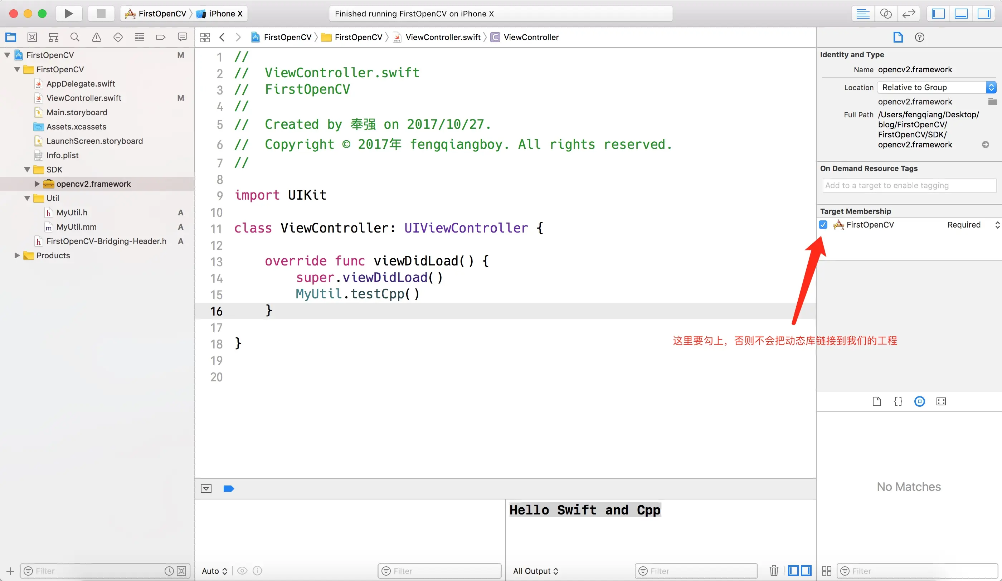This screenshot has width=1002, height=581.
Task: Open the Report navigator
Action: [x=183, y=37]
